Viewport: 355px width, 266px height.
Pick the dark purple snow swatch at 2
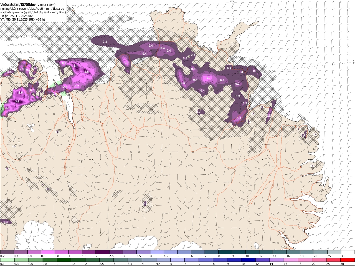(102, 252)
